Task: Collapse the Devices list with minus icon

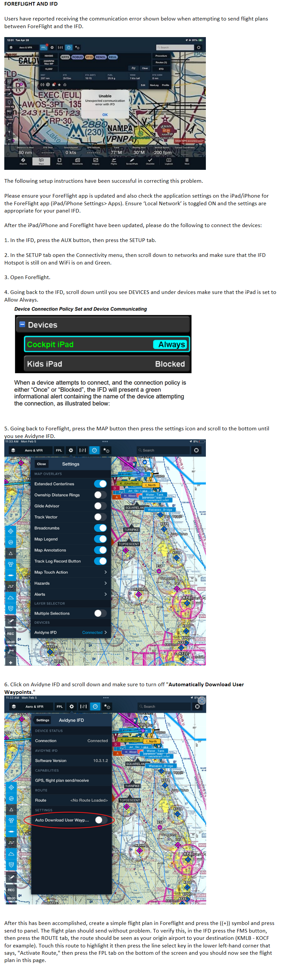Action: [x=23, y=324]
